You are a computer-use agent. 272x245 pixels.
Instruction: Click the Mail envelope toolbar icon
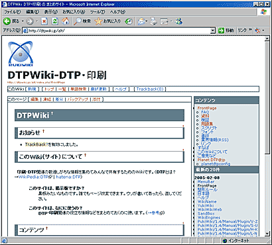pos(141,21)
